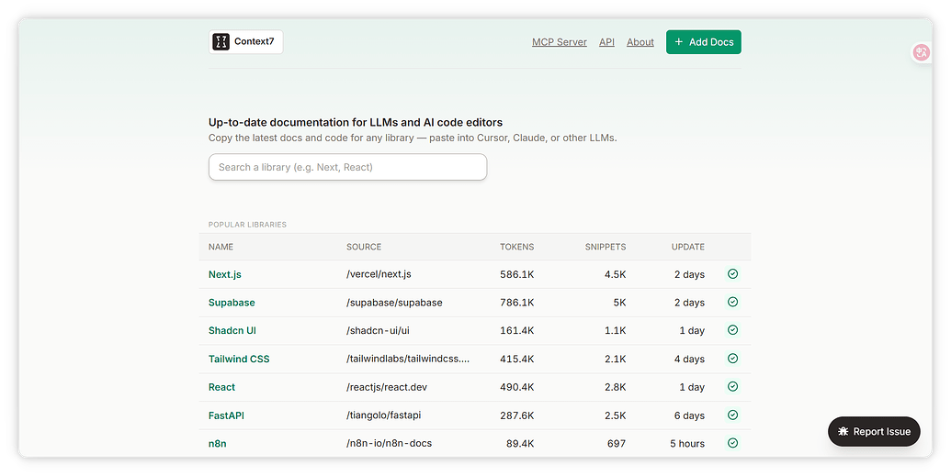
Task: Click the check status icon for FastAPI
Action: click(x=732, y=415)
